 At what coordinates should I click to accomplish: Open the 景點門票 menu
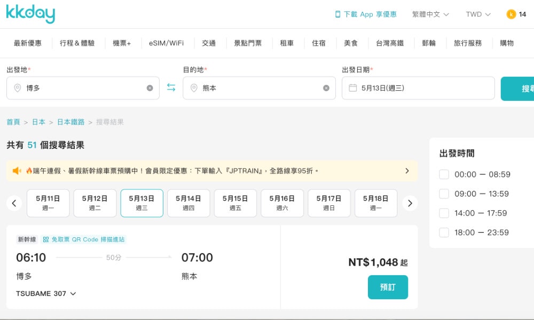(x=248, y=43)
